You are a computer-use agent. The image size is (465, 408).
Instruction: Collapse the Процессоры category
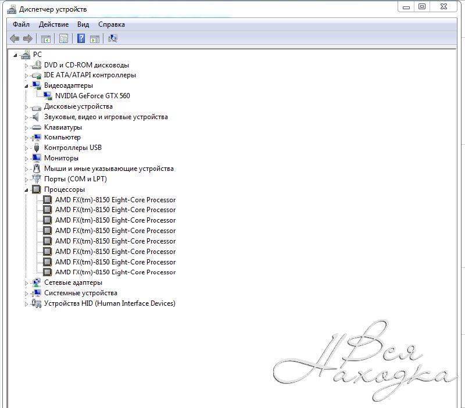click(x=26, y=189)
